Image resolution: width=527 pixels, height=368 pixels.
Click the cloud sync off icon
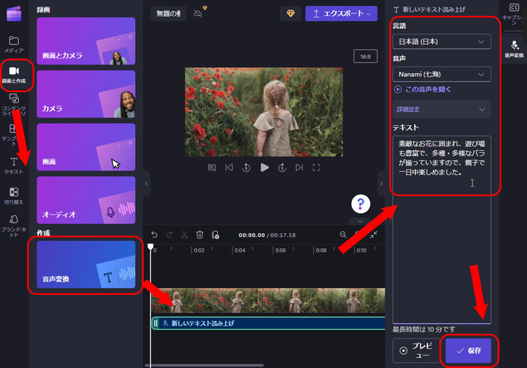(x=198, y=13)
